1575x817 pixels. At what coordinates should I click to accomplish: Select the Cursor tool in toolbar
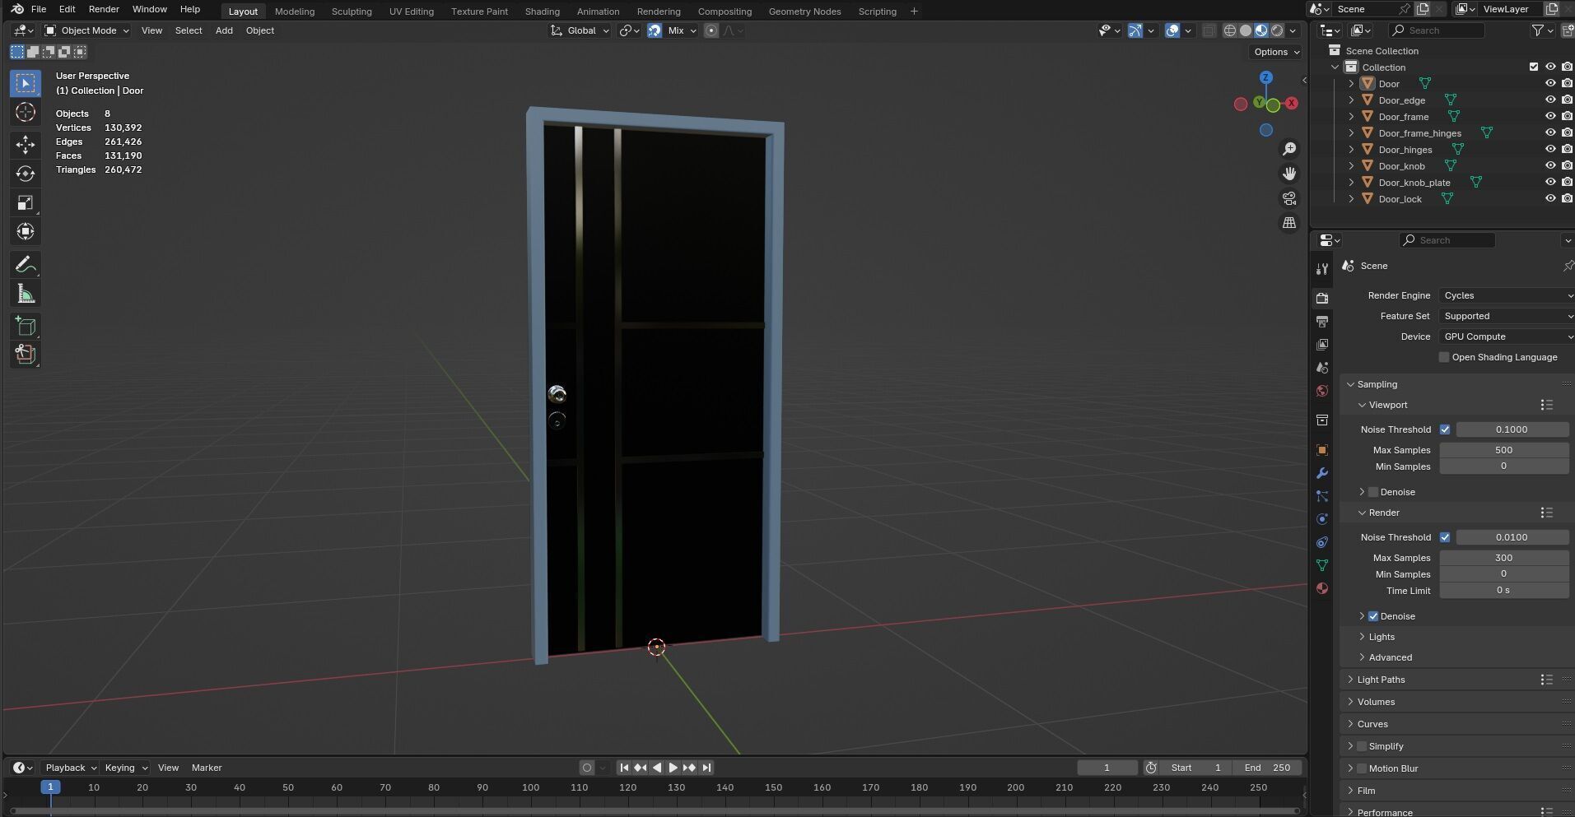pyautogui.click(x=26, y=113)
